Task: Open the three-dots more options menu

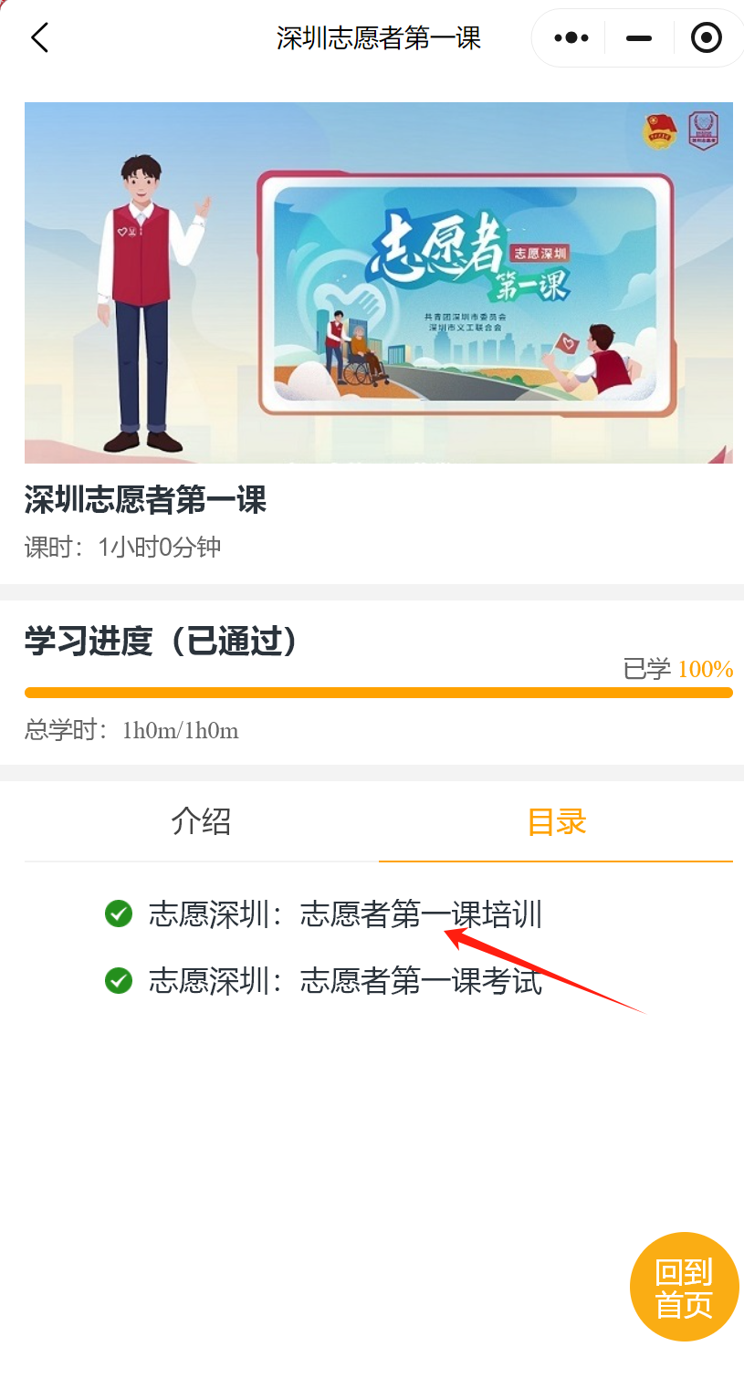Action: click(x=571, y=37)
